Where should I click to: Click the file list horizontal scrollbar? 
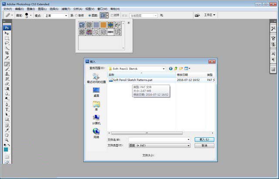147,133
